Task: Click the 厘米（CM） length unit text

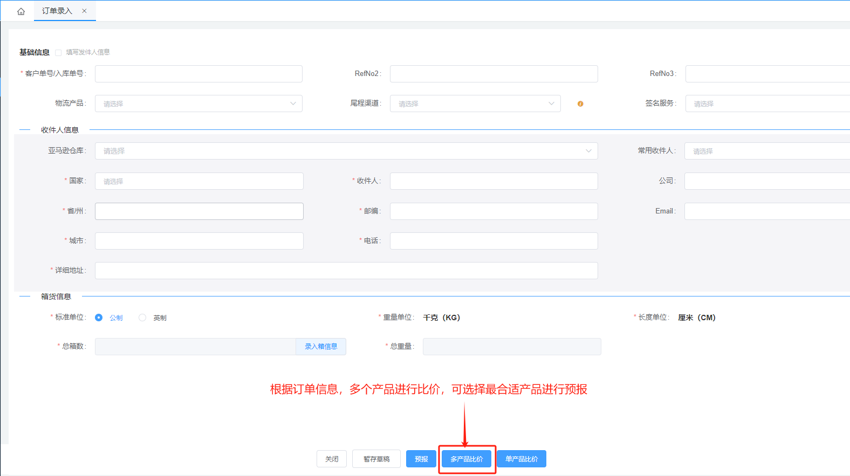Action: pos(697,318)
